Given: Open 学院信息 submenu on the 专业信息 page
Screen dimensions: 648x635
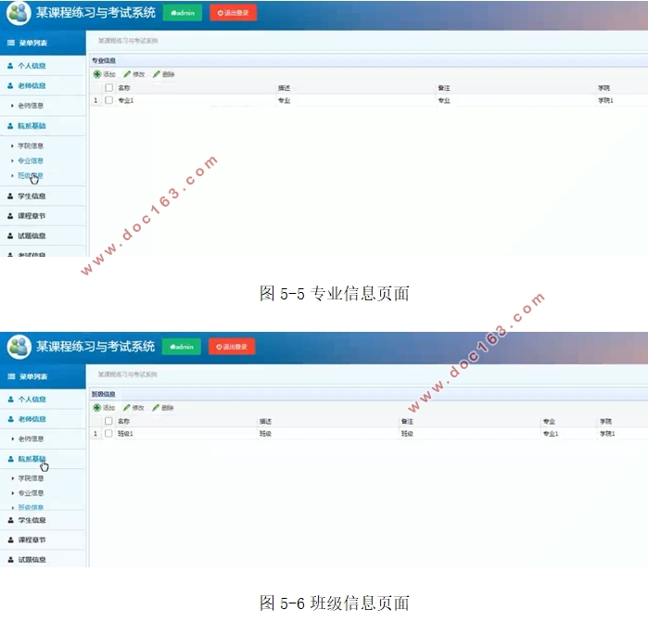Looking at the screenshot, I should (31, 146).
